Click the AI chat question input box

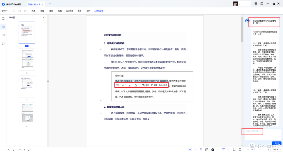pyautogui.click(x=263, y=134)
